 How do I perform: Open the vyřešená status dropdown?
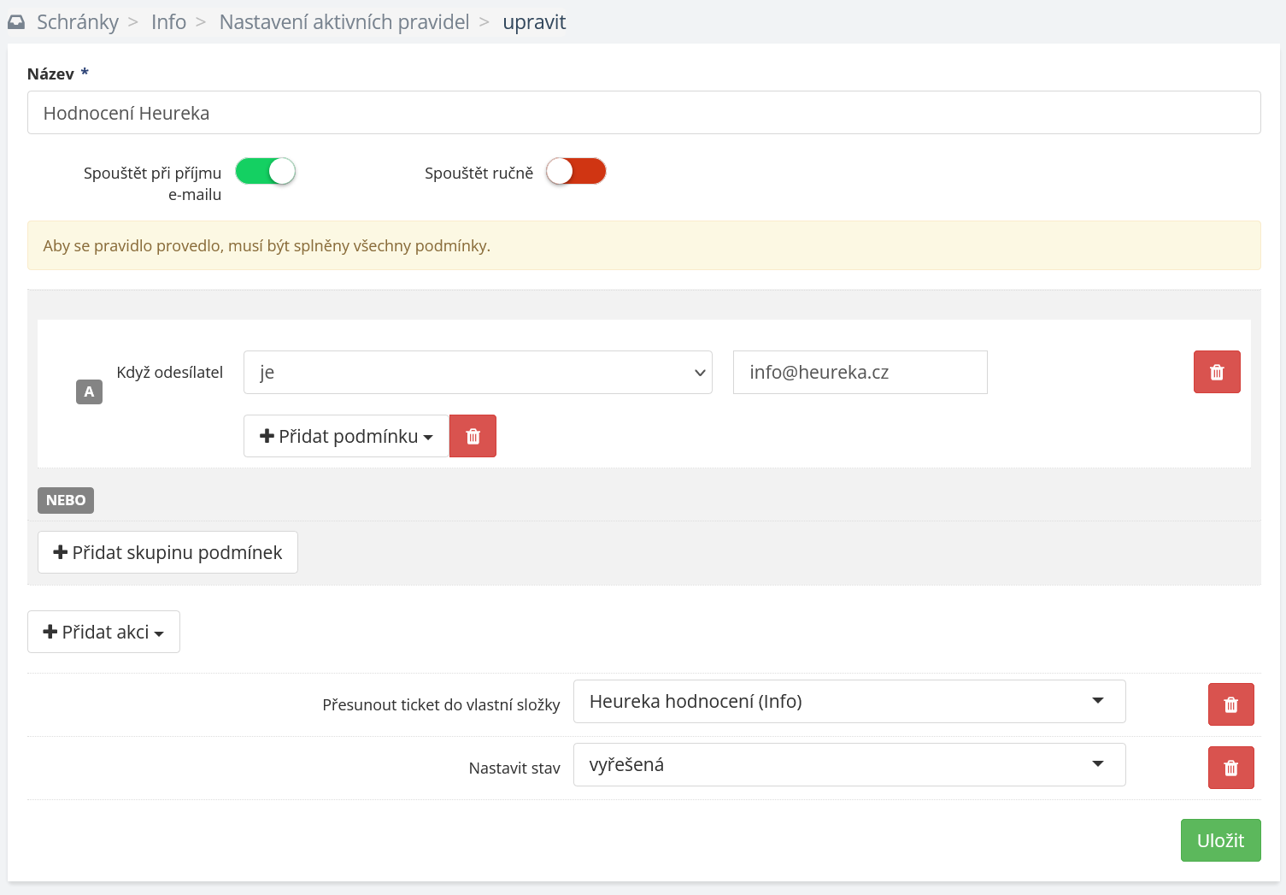(x=849, y=764)
